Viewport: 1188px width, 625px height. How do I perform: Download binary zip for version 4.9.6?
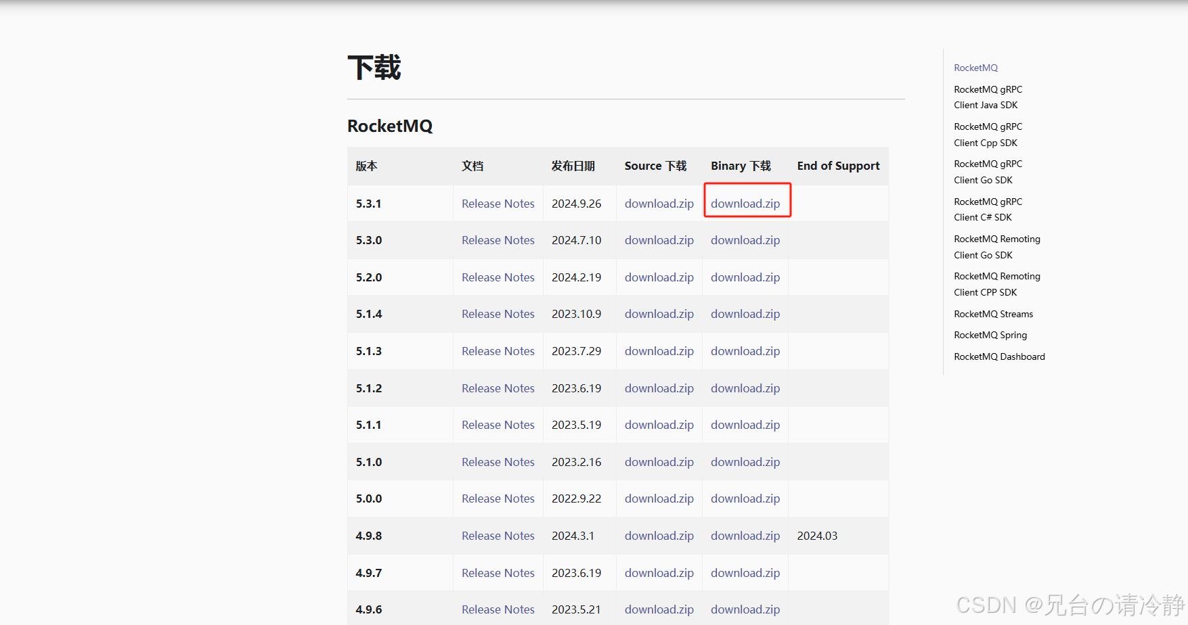pos(745,609)
